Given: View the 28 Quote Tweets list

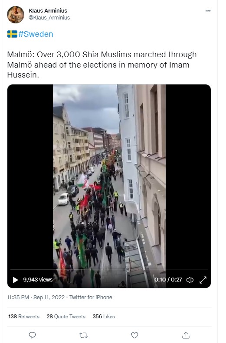Looking at the screenshot, I should coord(66,317).
